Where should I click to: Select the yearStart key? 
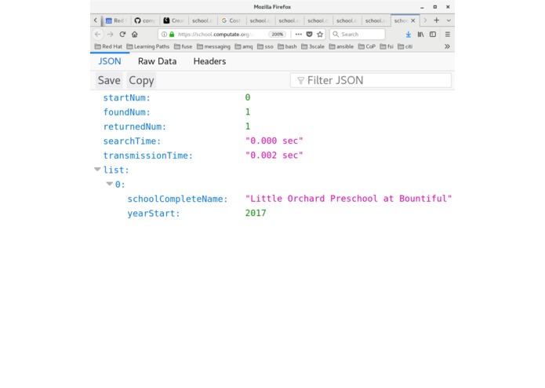[153, 214]
